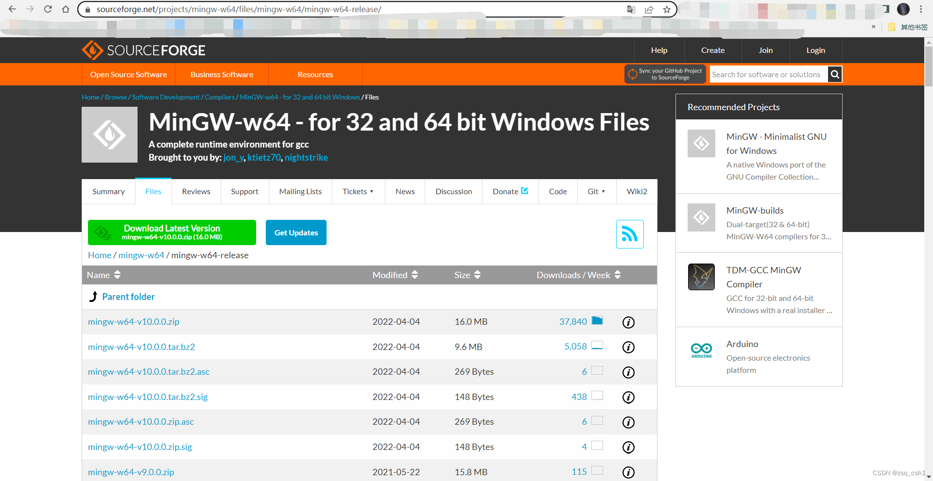The height and width of the screenshot is (481, 933).
Task: Click the info icon beside mingw-w64-v10.0.0.zip
Action: [x=628, y=322]
